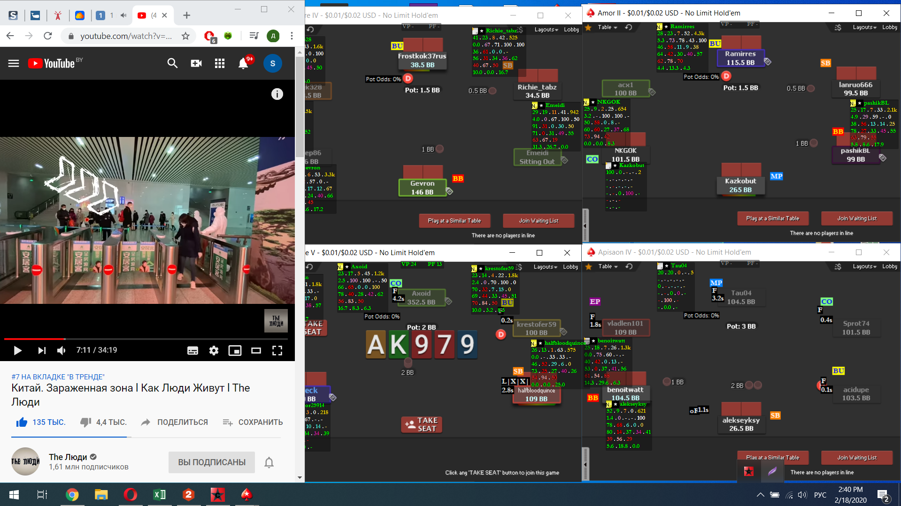Open a new Chrome tab

coord(186,15)
